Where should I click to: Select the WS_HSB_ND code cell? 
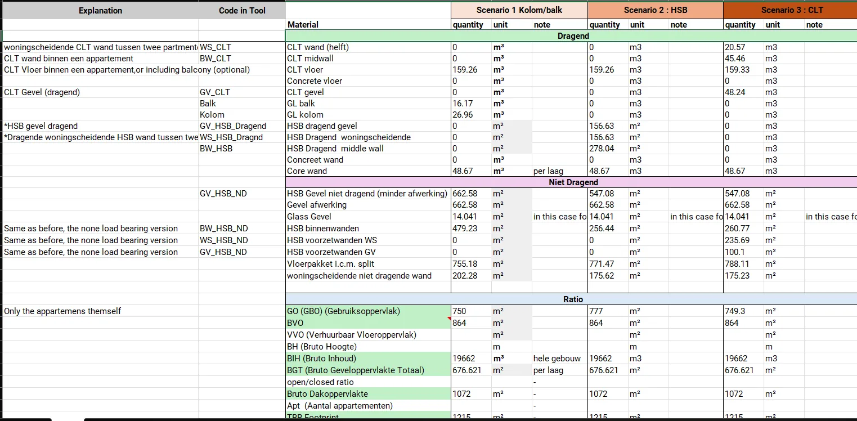(242, 240)
